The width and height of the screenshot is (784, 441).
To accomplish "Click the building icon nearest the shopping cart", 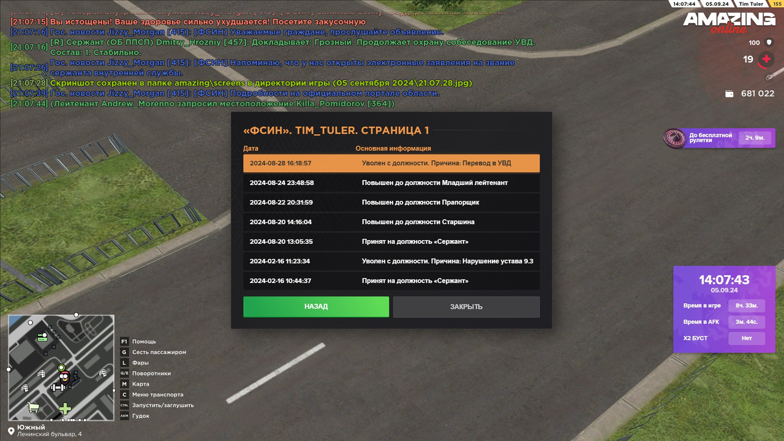I will (x=24, y=388).
